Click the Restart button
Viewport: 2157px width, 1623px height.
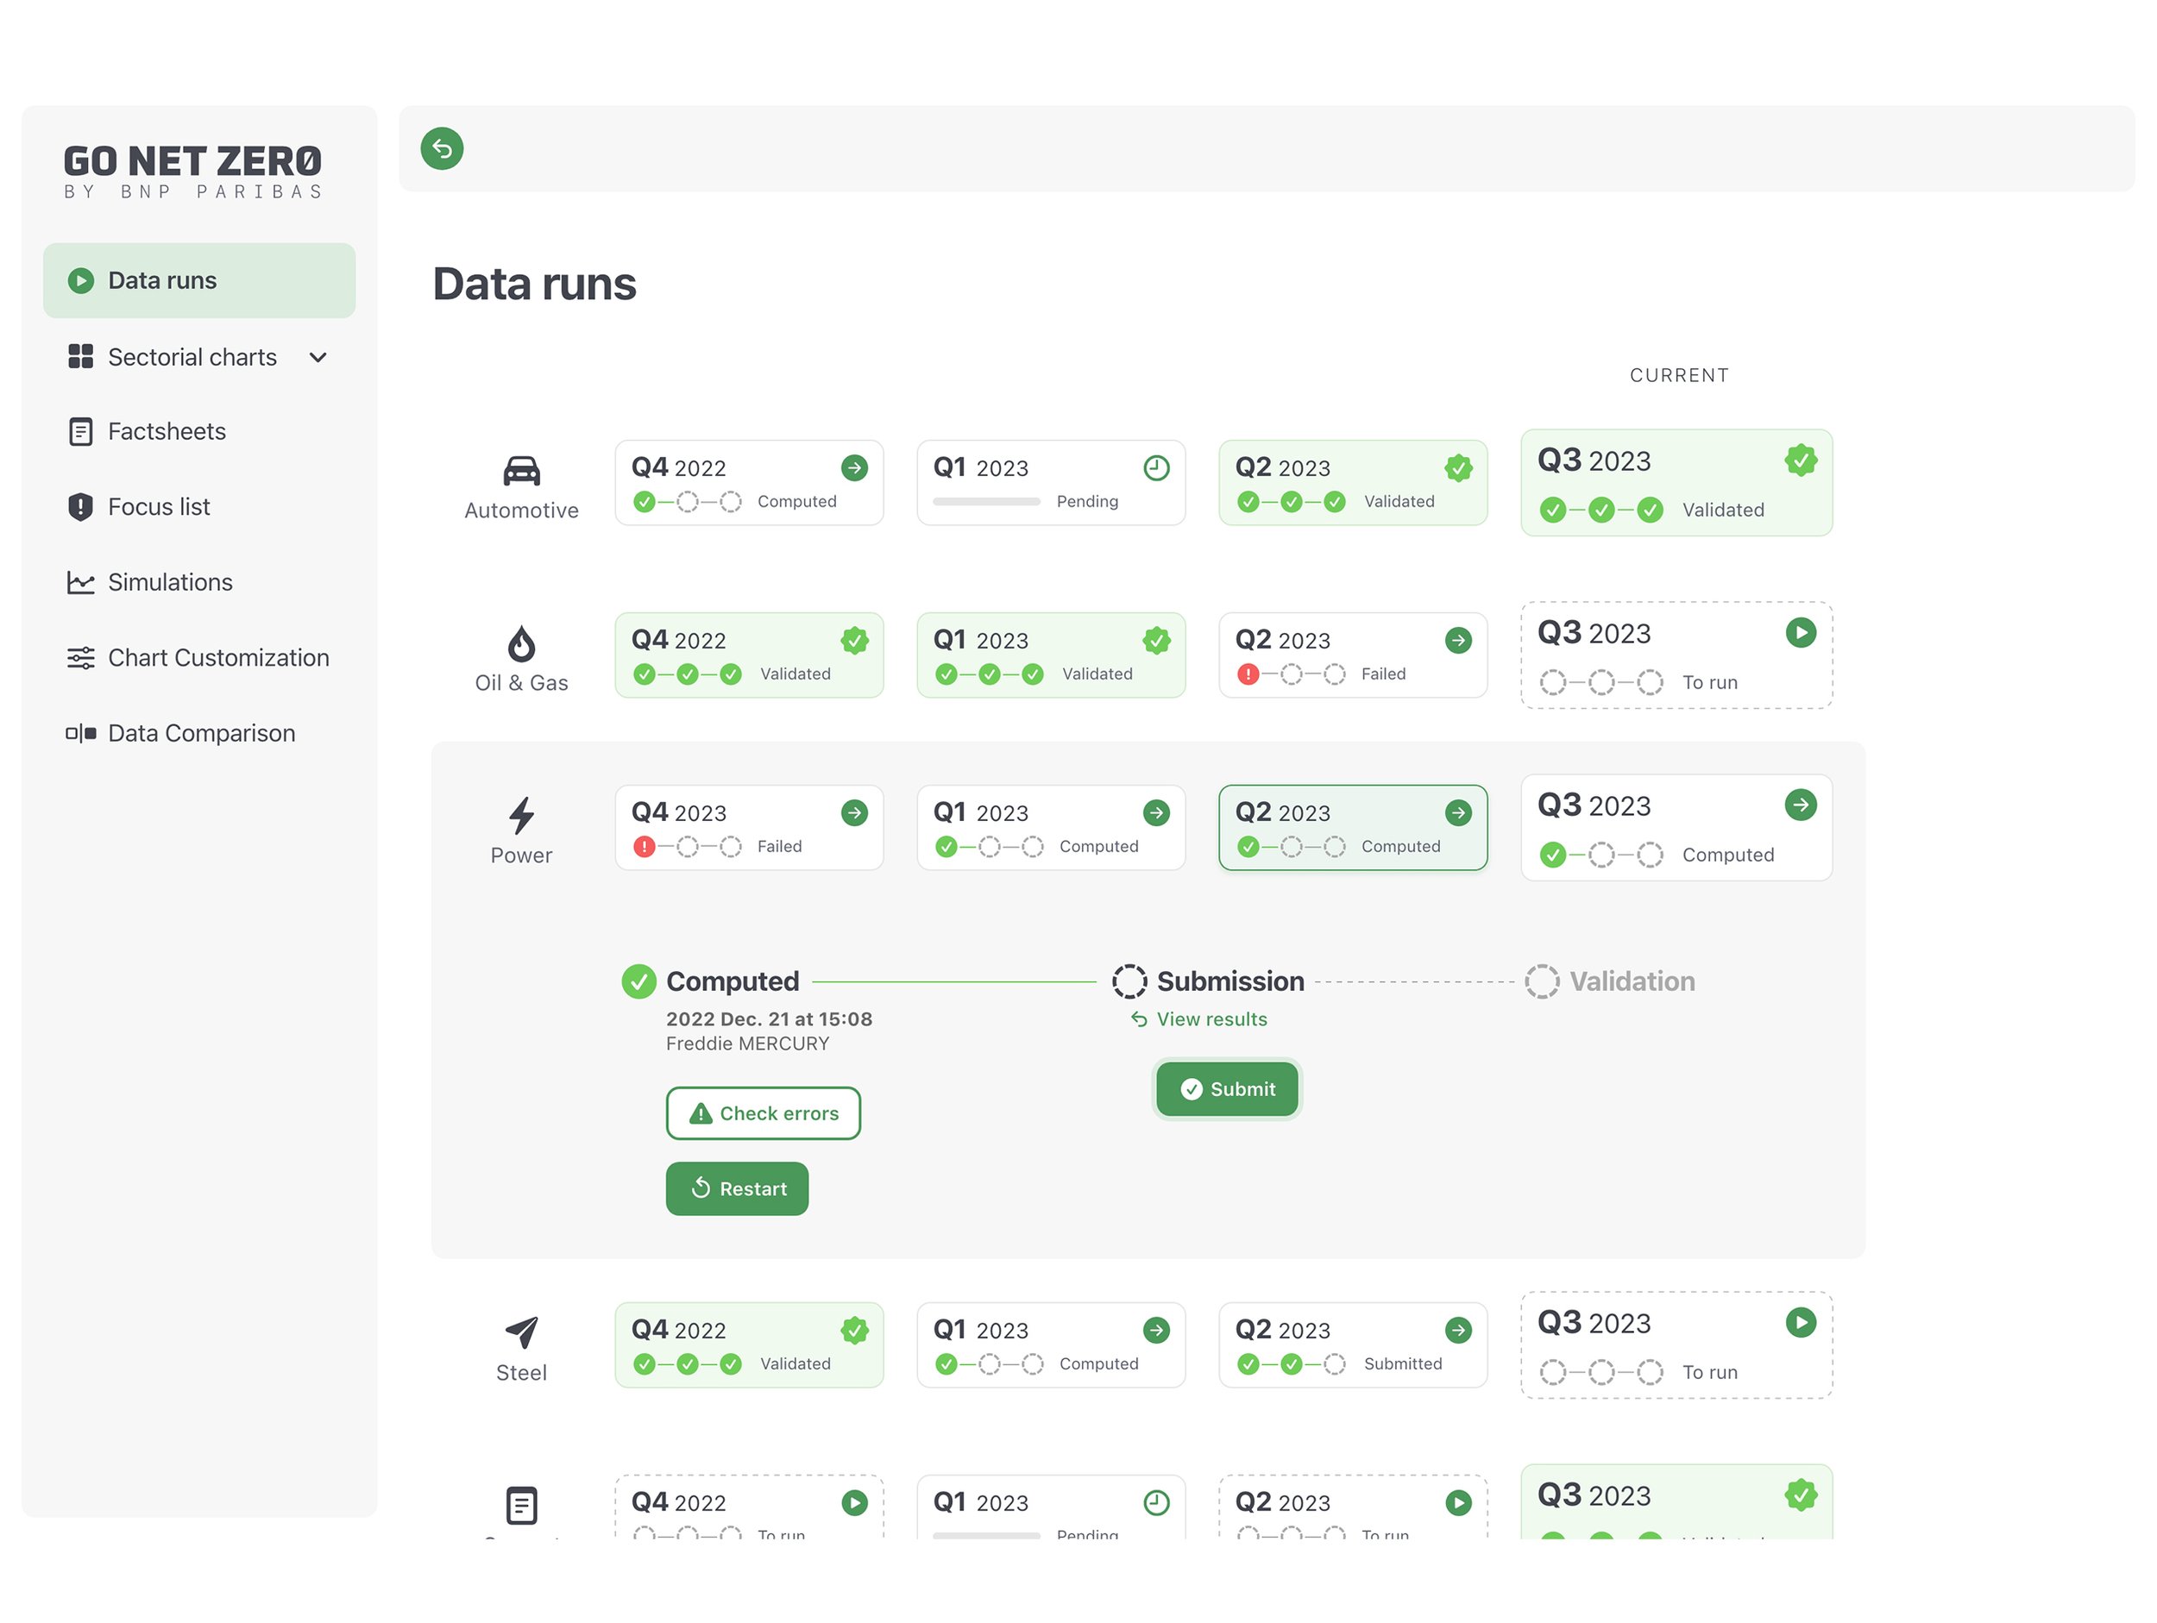click(737, 1189)
